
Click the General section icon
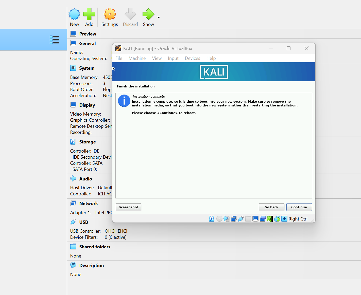[x=73, y=43]
